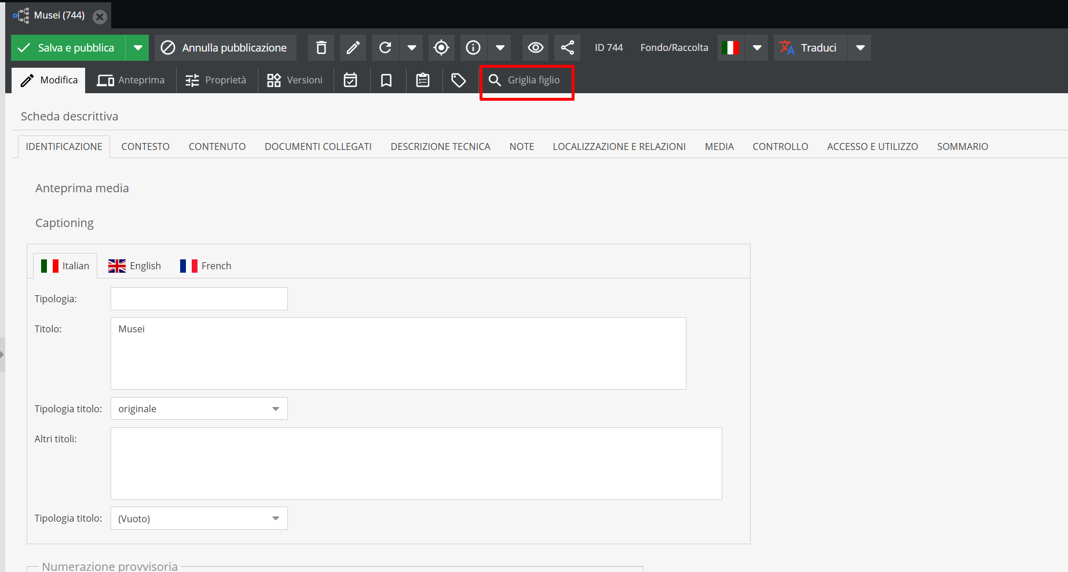Click the info circle icon
Screen dimensions: 1068x572
(473, 47)
